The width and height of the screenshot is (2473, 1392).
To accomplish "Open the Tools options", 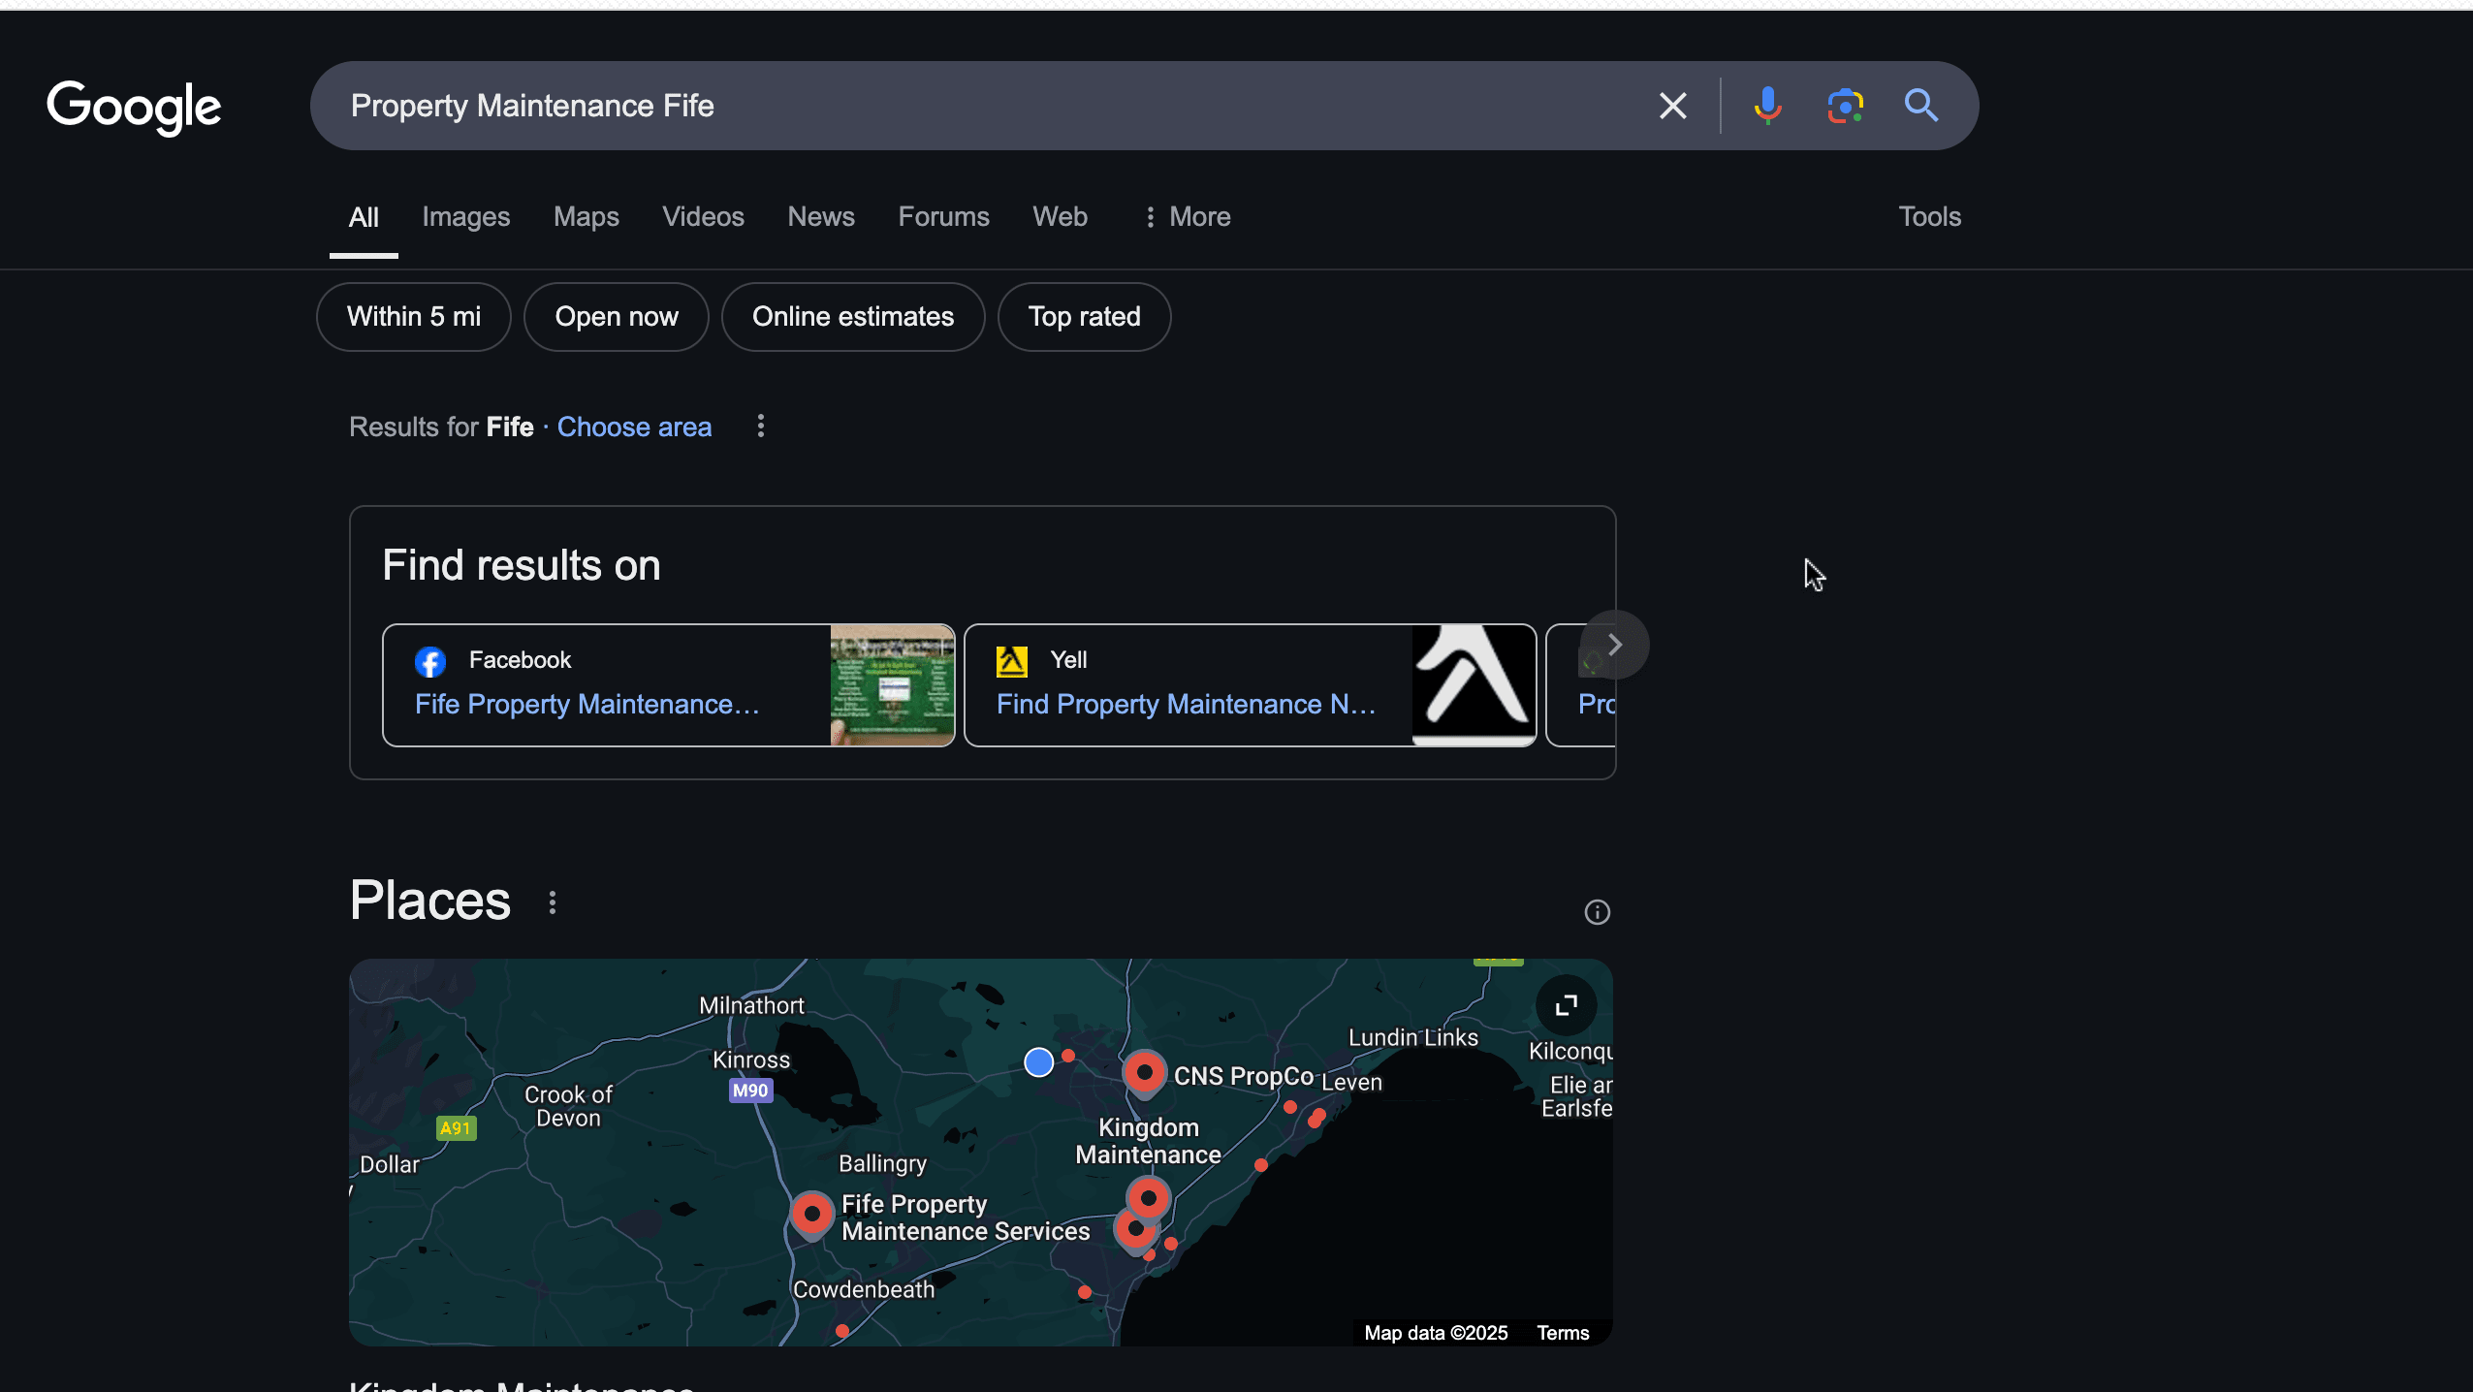I will [1929, 217].
